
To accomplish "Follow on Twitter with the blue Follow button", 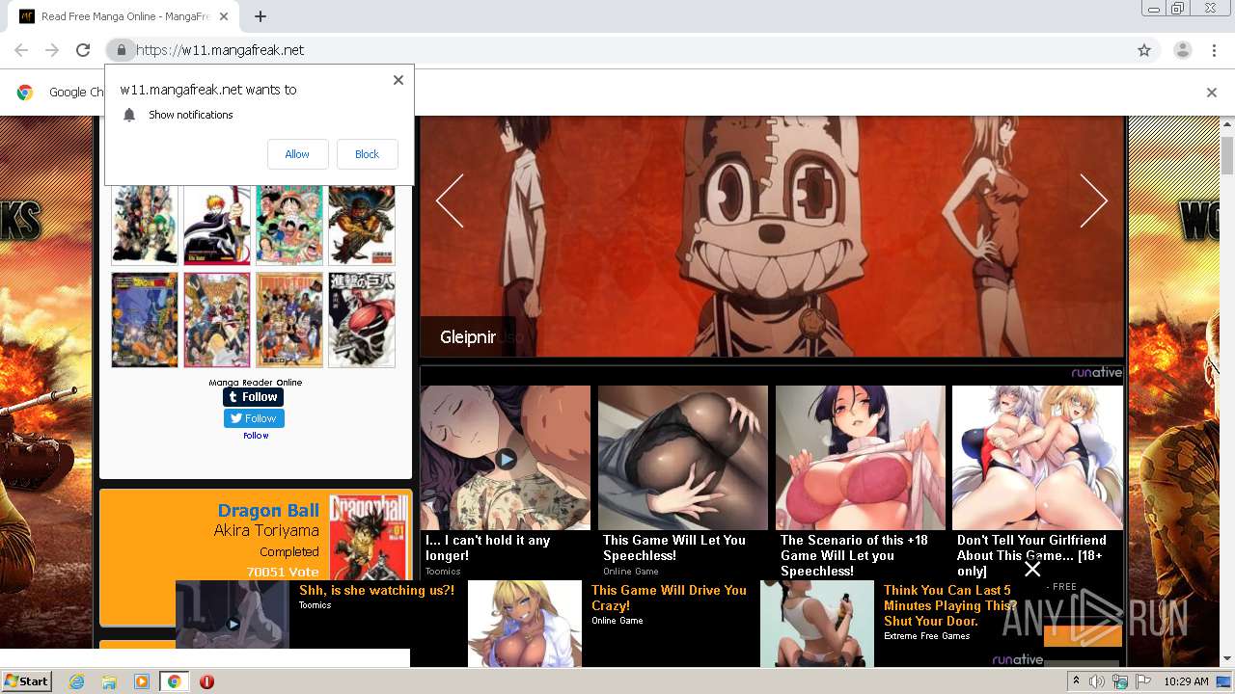I will (x=254, y=418).
